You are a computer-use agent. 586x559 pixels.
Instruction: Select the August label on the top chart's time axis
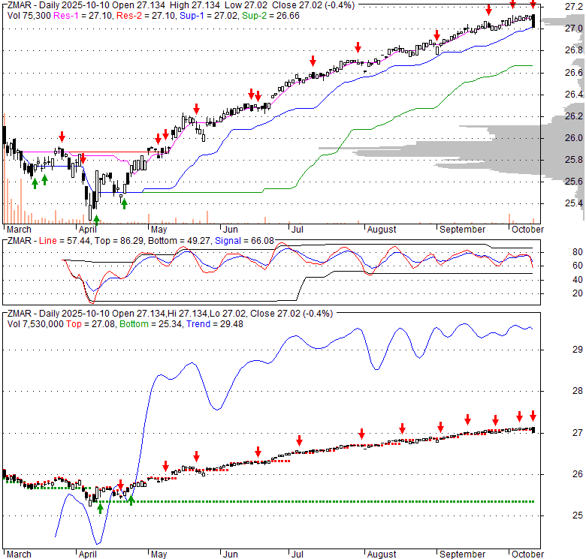382,228
